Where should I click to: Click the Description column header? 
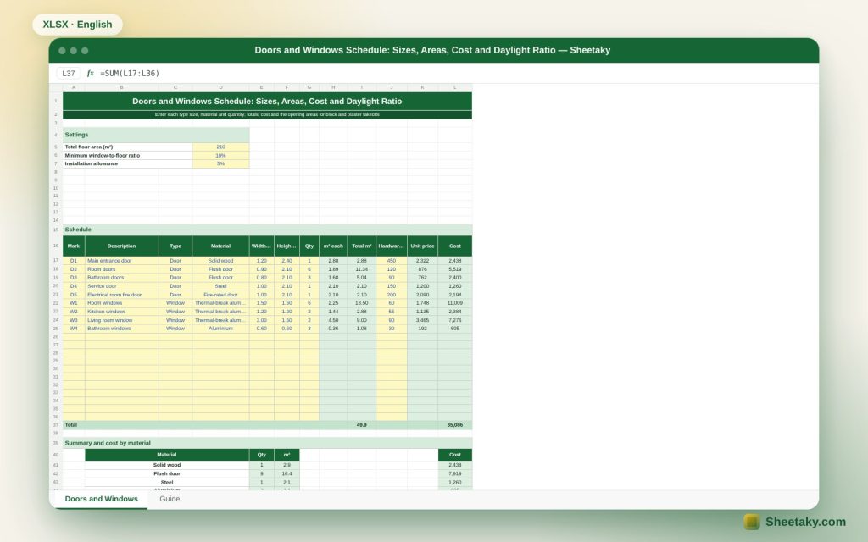pos(122,246)
